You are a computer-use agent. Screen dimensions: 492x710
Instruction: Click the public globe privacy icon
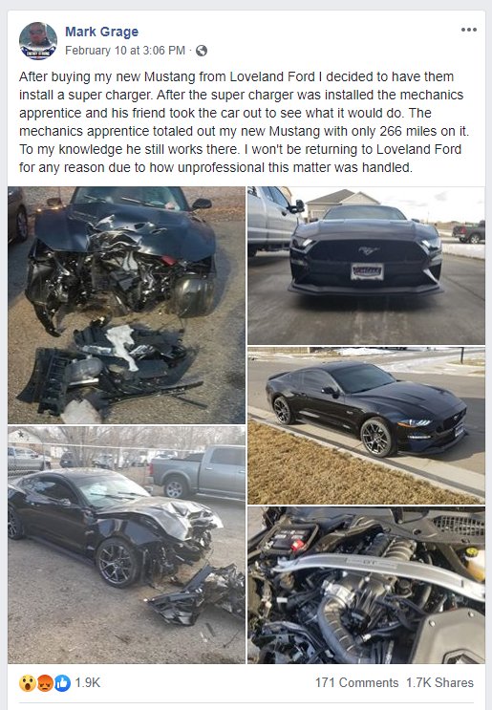(x=202, y=51)
